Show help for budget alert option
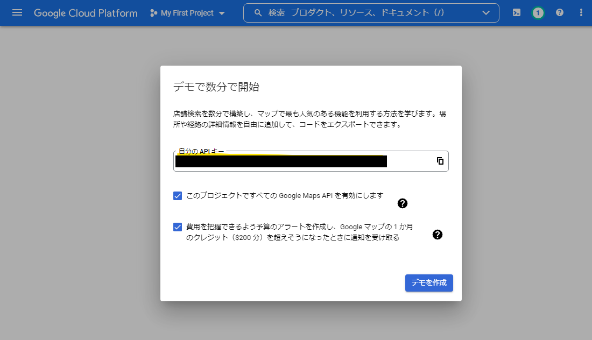Screen dimensions: 592x340 point(437,235)
